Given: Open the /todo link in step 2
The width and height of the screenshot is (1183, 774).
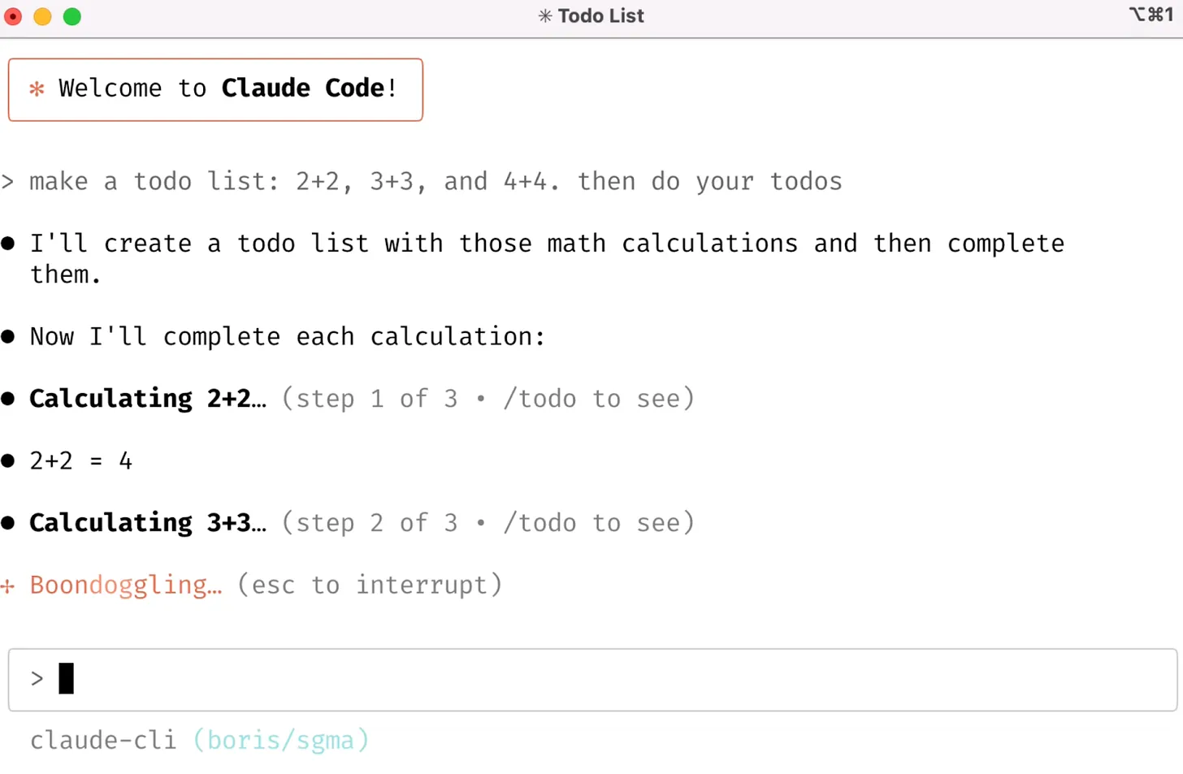Looking at the screenshot, I should pyautogui.click(x=540, y=522).
